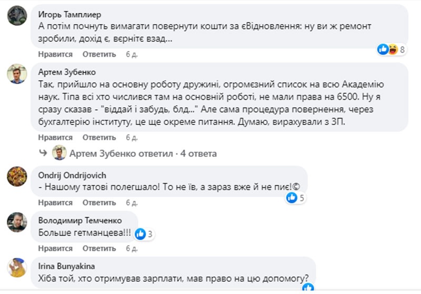
Task: Click the 6 д. timestamp under Ondrij's comment
Action: [x=131, y=202]
